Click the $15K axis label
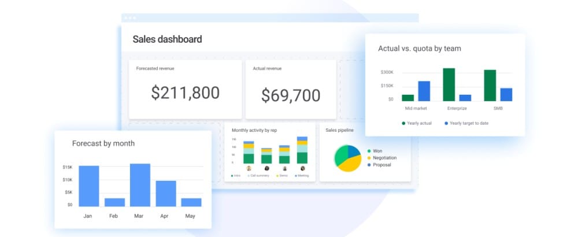This screenshot has height=237, width=578. tap(68, 167)
